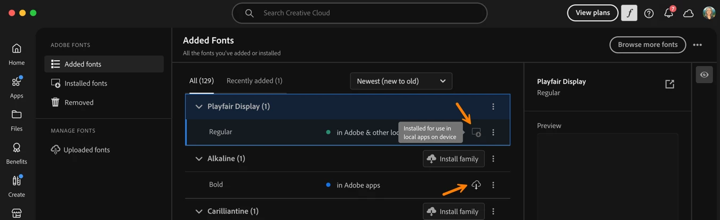Open the Benefits section in sidebar
This screenshot has height=220, width=720.
[17, 153]
